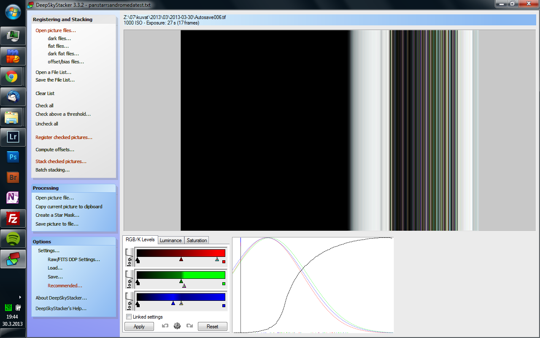Open Lightroom from taskbar
Image resolution: width=540 pixels, height=338 pixels.
pyautogui.click(x=13, y=137)
